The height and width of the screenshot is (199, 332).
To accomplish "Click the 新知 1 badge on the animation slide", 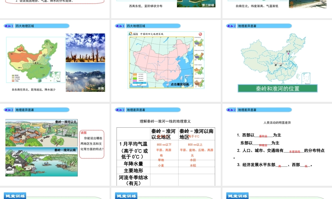I will pyautogui.click(x=120, y=26).
